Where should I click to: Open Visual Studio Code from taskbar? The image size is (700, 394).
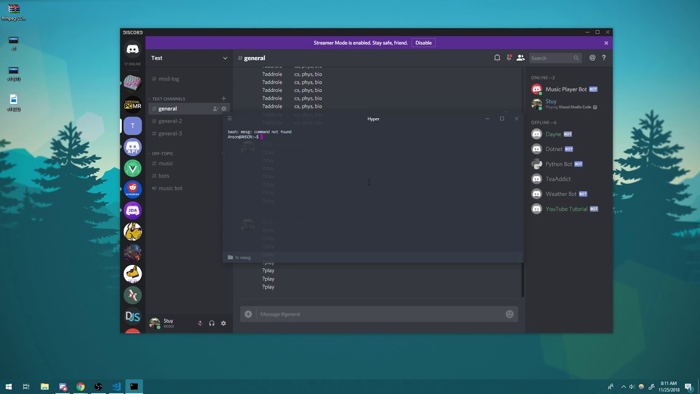tap(116, 387)
